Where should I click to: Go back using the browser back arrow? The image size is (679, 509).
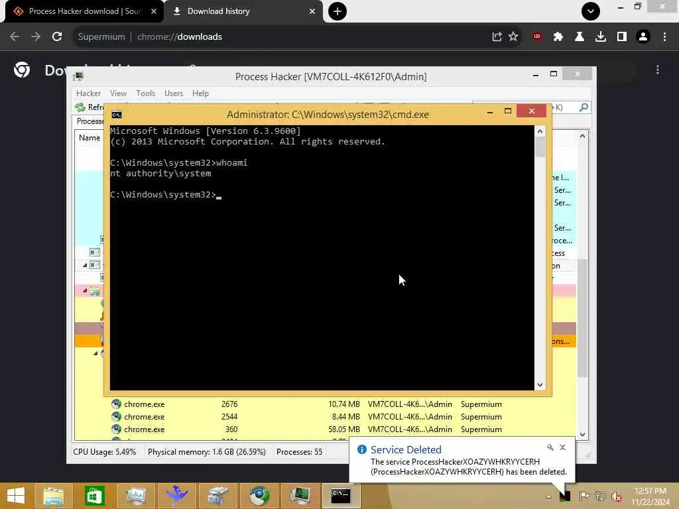15,37
